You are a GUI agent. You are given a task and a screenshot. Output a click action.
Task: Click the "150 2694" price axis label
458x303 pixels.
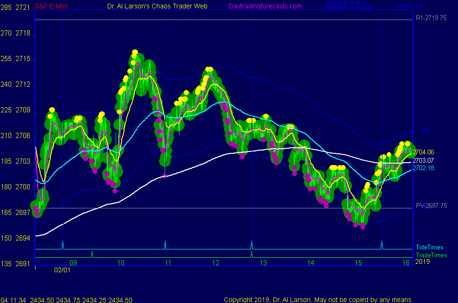[x=15, y=238]
